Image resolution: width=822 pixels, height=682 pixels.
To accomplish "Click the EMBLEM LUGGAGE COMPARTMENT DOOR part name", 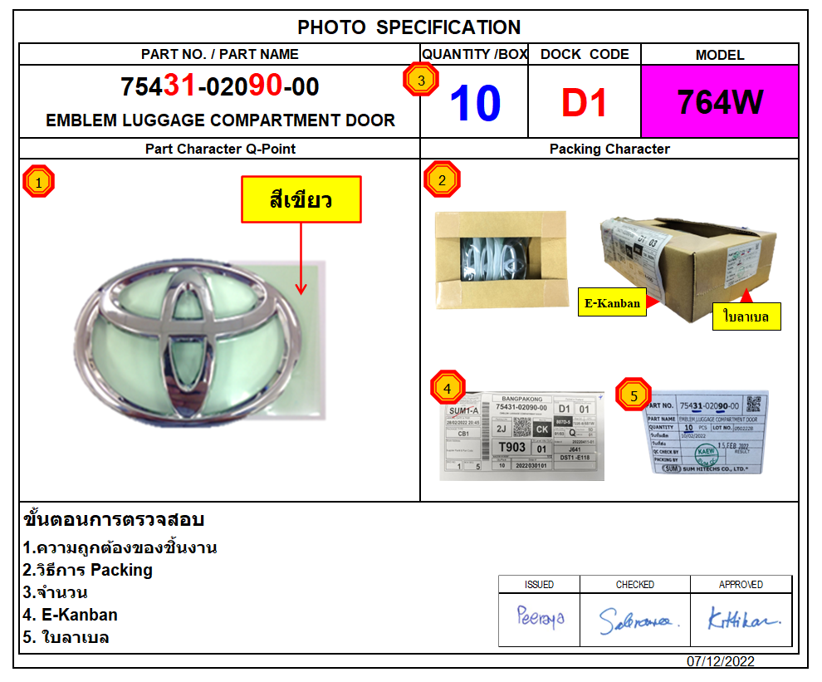I will 220,120.
